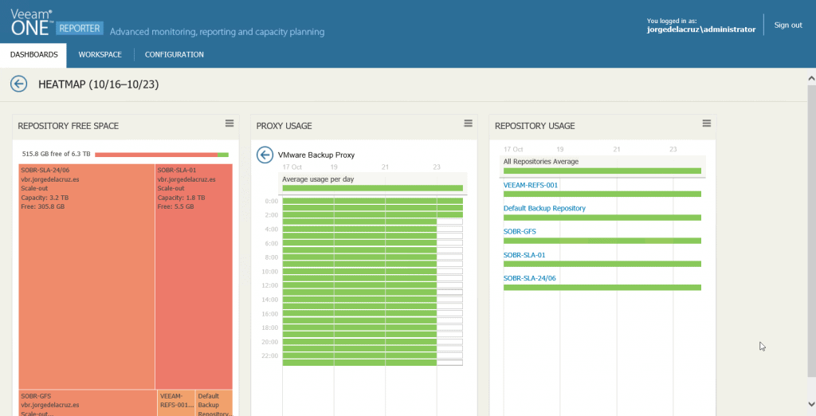Open SOBR-SLA-01 link in Repository Usage
Image resolution: width=816 pixels, height=416 pixels.
(524, 255)
